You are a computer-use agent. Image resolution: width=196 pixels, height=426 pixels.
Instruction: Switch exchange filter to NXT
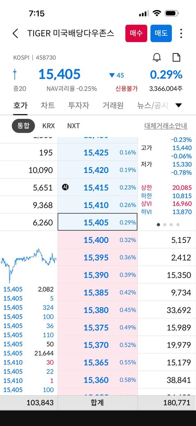74,126
